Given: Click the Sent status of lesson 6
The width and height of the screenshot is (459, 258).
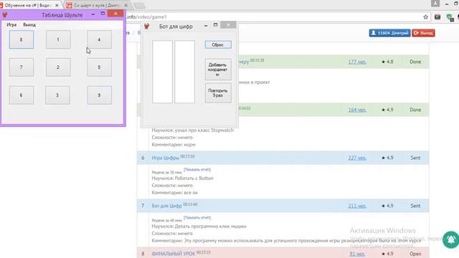Looking at the screenshot, I should (x=415, y=158).
